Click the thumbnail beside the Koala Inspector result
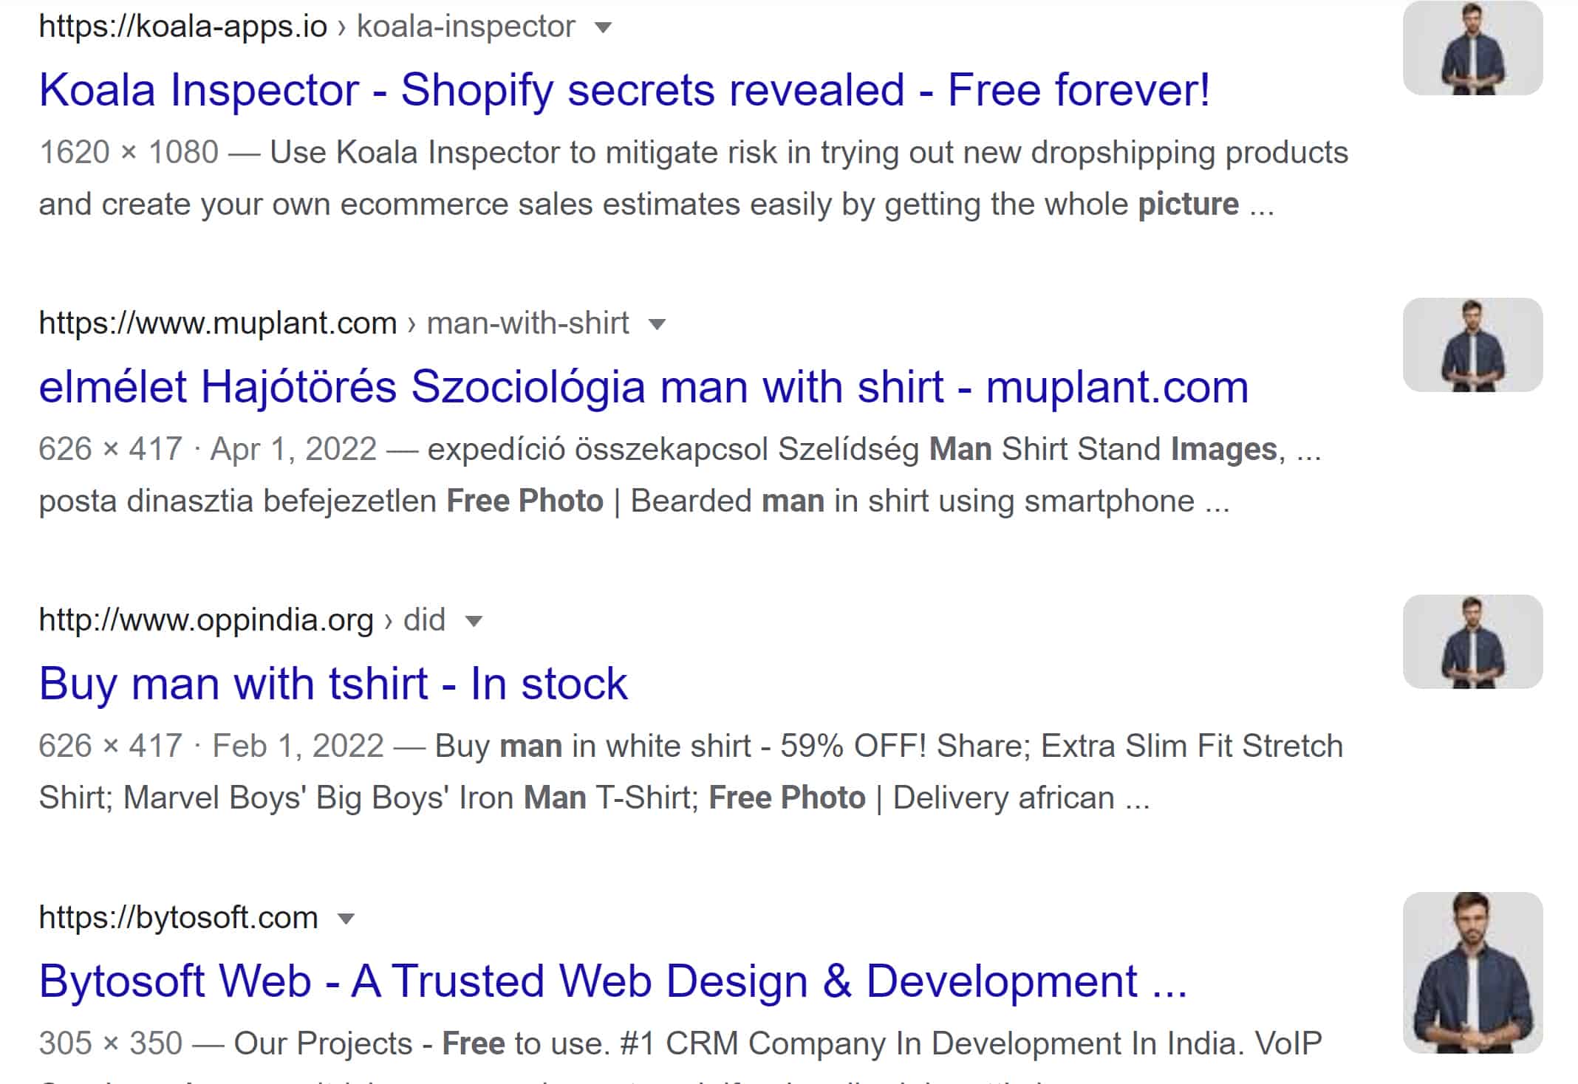 (1472, 48)
